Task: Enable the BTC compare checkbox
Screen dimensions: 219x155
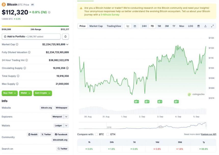Action: 97,134
